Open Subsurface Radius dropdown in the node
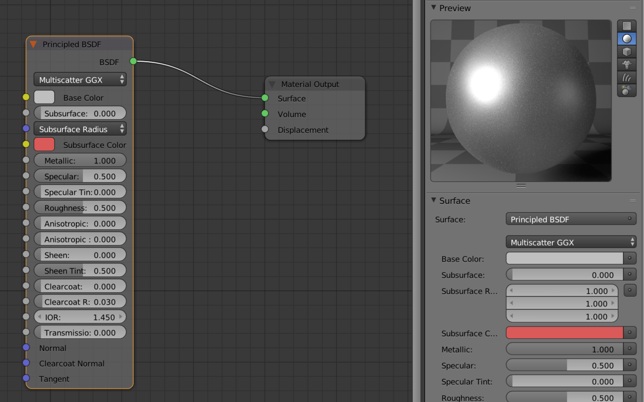The image size is (644, 402). [x=80, y=129]
